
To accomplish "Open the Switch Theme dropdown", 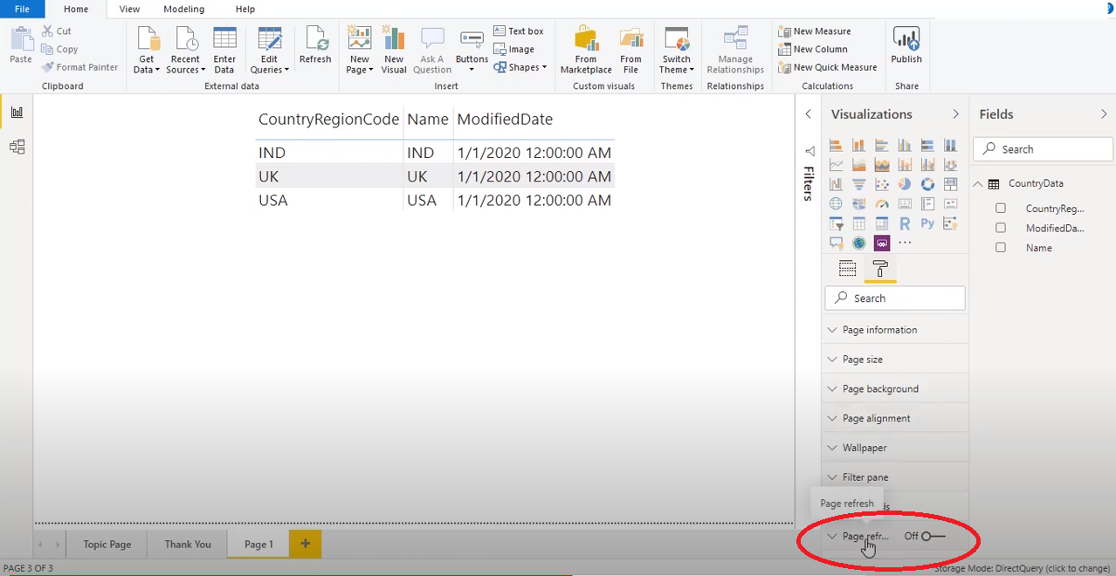I will point(677,50).
